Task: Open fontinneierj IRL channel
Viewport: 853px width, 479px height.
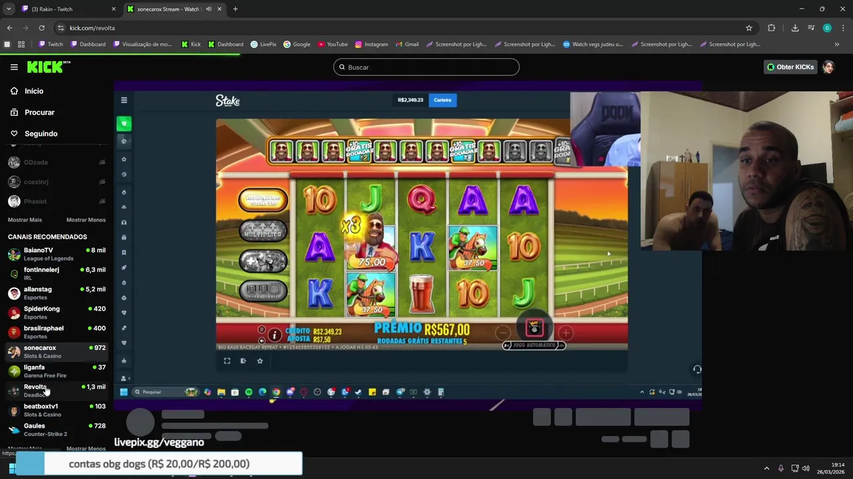Action: [x=57, y=273]
